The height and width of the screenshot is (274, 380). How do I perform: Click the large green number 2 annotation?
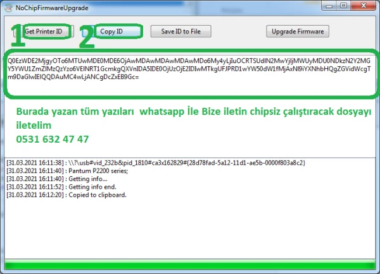pyautogui.click(x=87, y=38)
